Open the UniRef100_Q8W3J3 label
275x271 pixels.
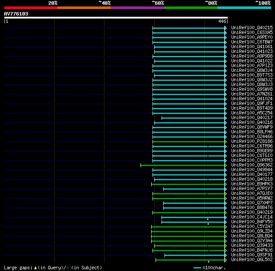click(252, 85)
